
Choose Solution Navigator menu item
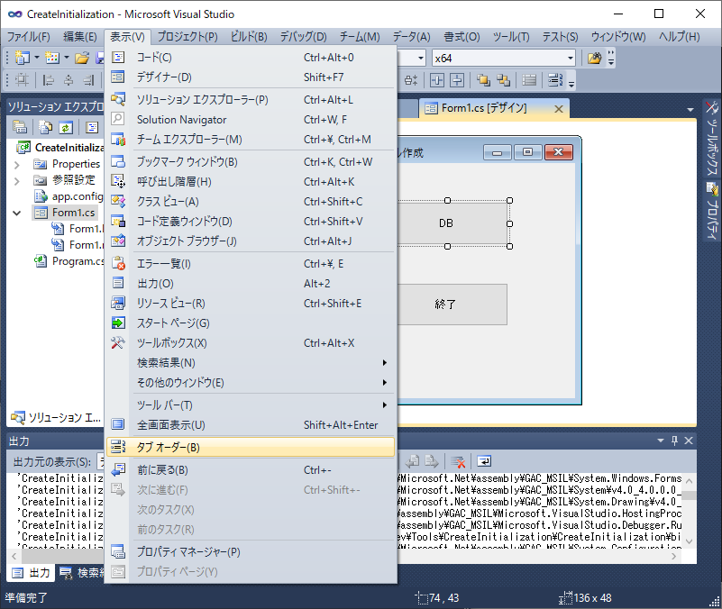point(251,120)
